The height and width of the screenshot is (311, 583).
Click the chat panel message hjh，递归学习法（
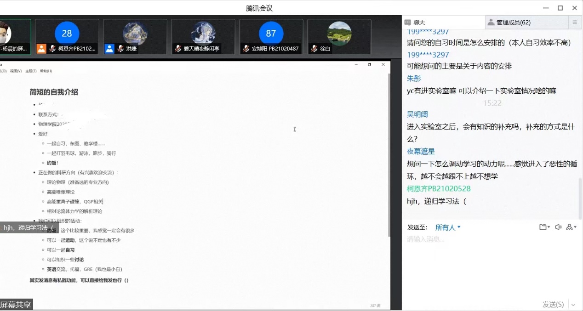click(437, 201)
